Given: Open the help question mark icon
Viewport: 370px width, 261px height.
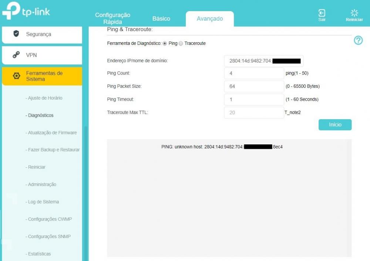Looking at the screenshot, I should (x=358, y=41).
